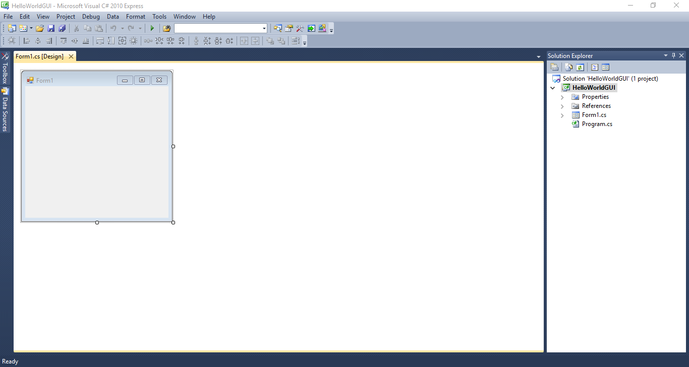Open the Add New Item dropdown arrow

(31, 28)
